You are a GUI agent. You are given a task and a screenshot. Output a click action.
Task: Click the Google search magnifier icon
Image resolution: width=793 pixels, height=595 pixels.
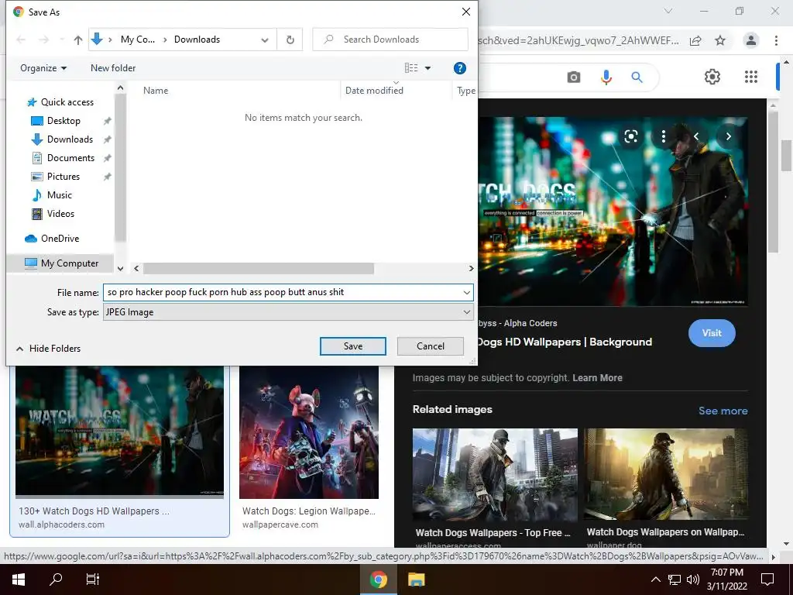coord(637,77)
